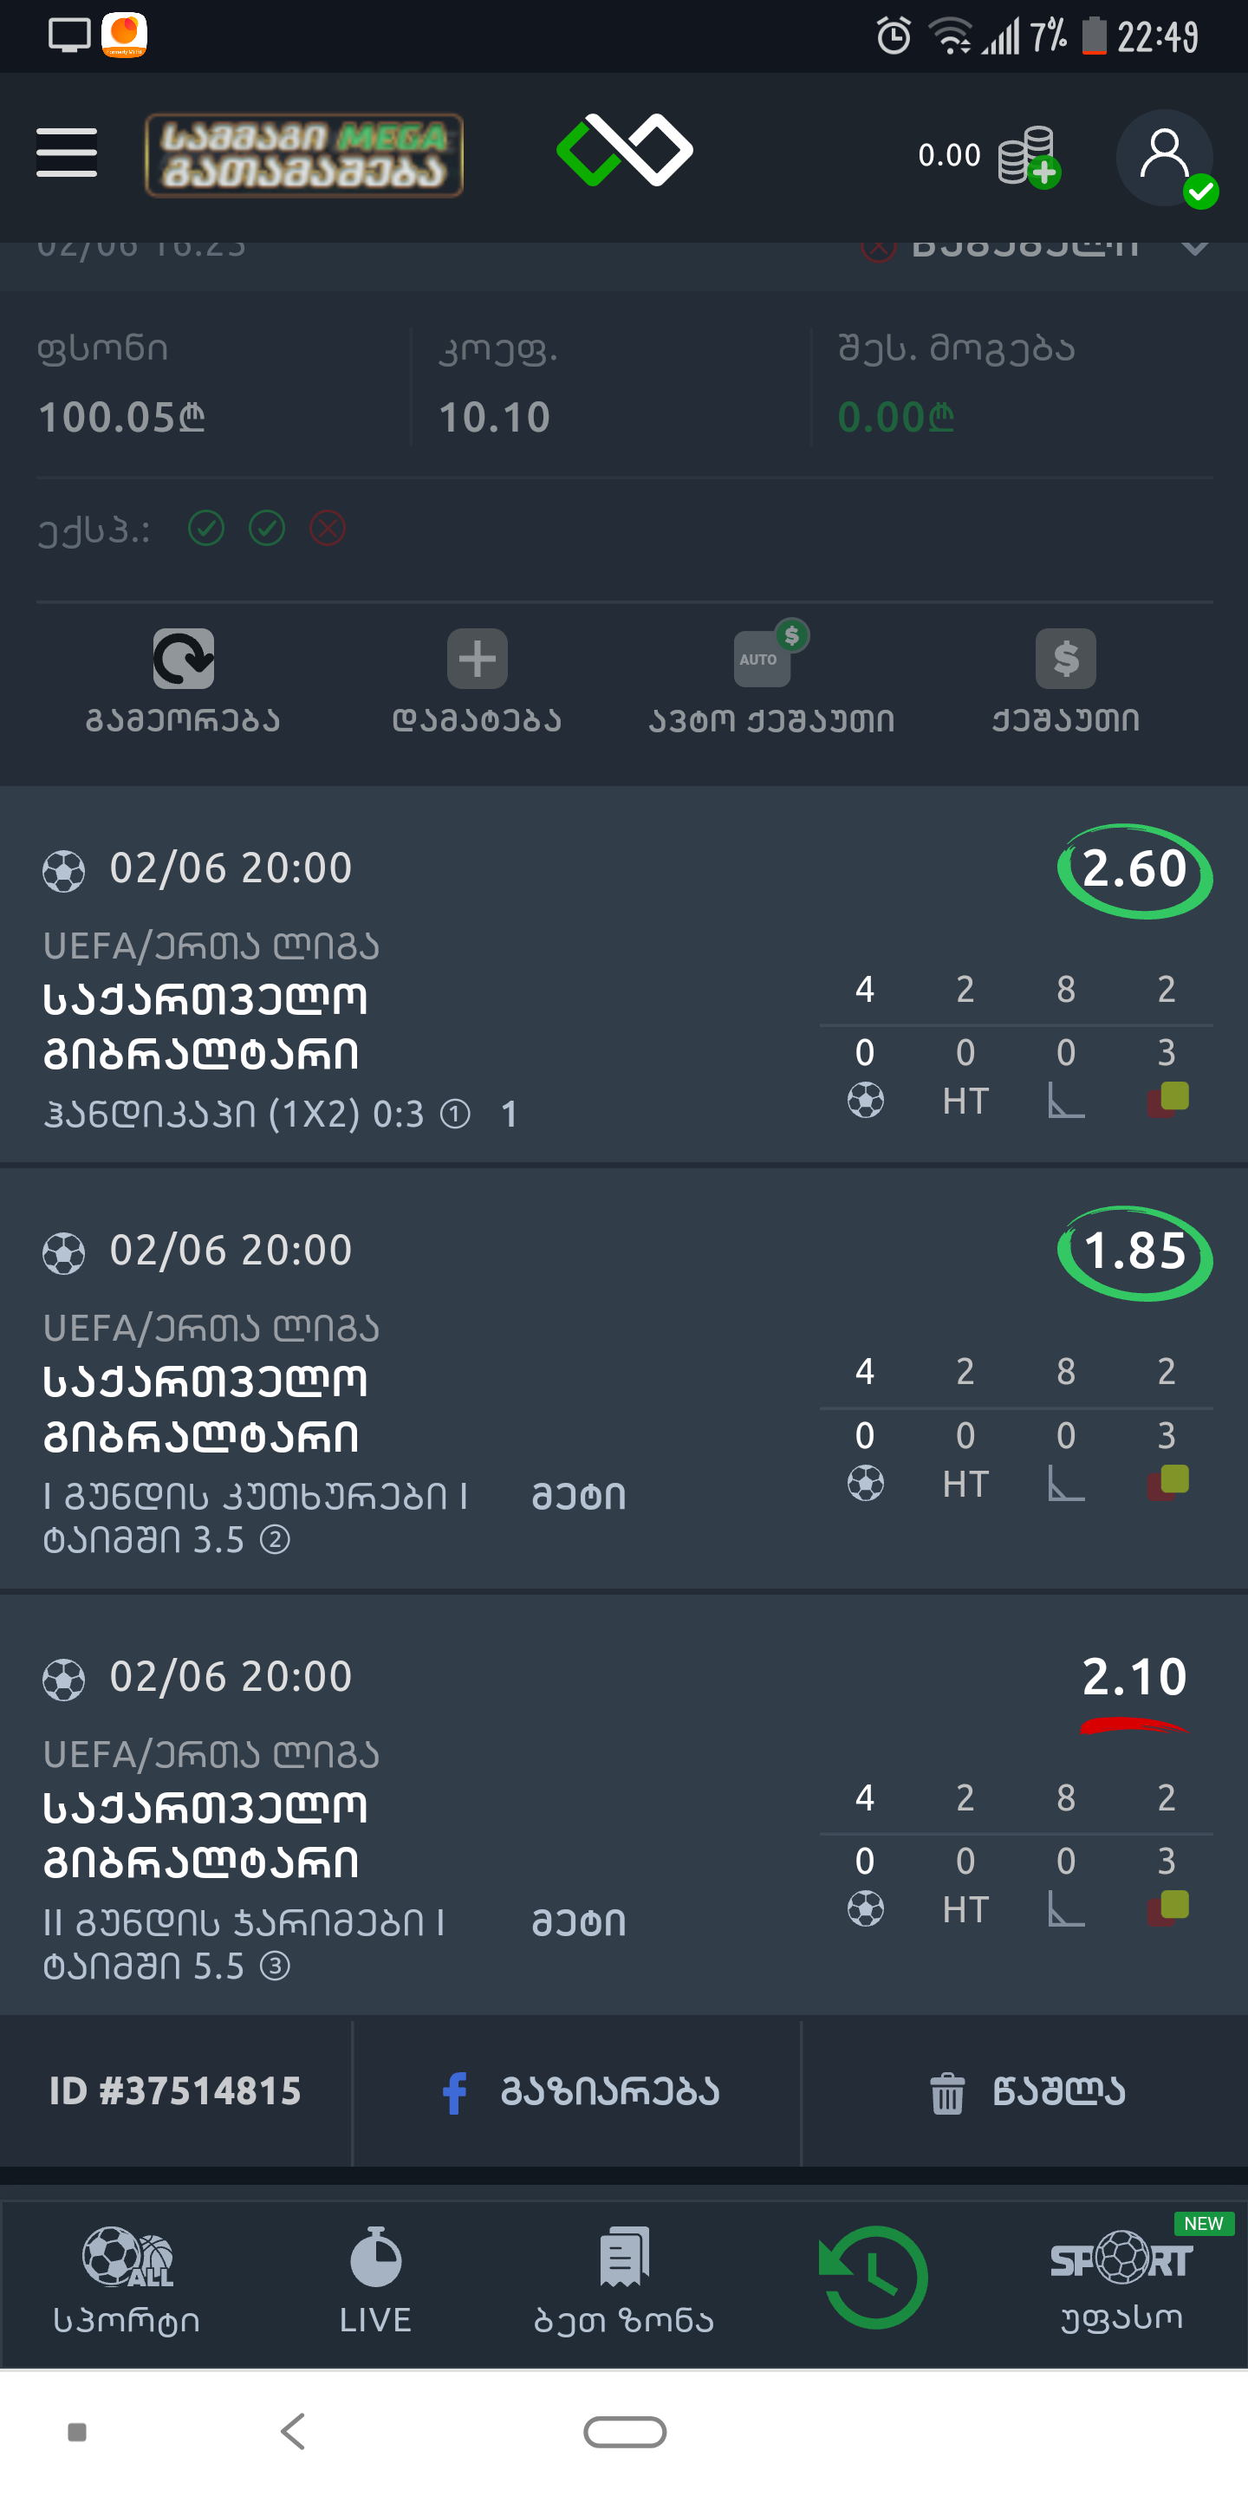The height and width of the screenshot is (2496, 1248).
Task: Share the ticket on Facebook
Action: 580,2092
